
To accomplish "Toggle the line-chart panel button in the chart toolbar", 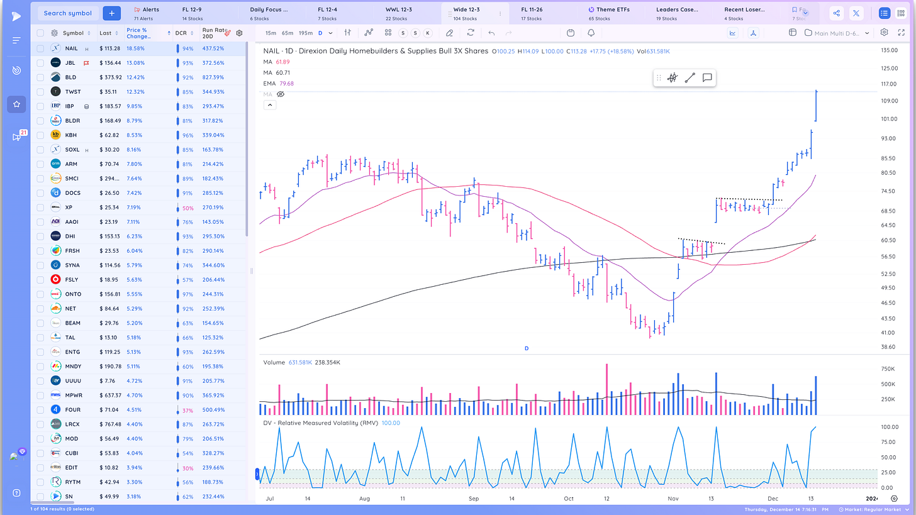I will (x=734, y=33).
